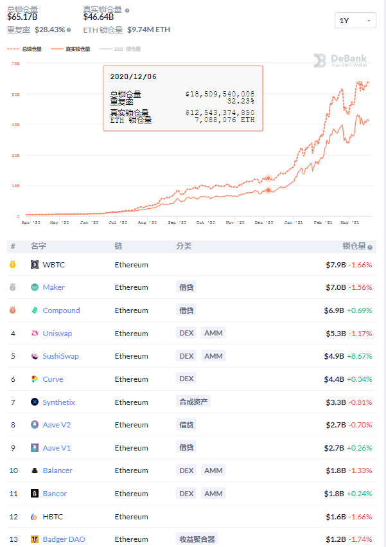The width and height of the screenshot is (386, 547).
Task: Click the 收益聚合器 tag for Badger DAO
Action: coord(197,539)
